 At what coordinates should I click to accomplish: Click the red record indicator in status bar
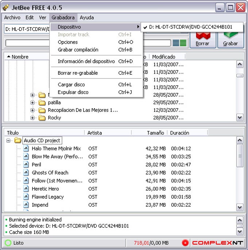(185, 243)
